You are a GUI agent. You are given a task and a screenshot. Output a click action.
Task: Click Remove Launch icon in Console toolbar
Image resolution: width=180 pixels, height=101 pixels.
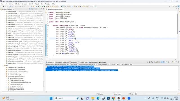pos(150,62)
